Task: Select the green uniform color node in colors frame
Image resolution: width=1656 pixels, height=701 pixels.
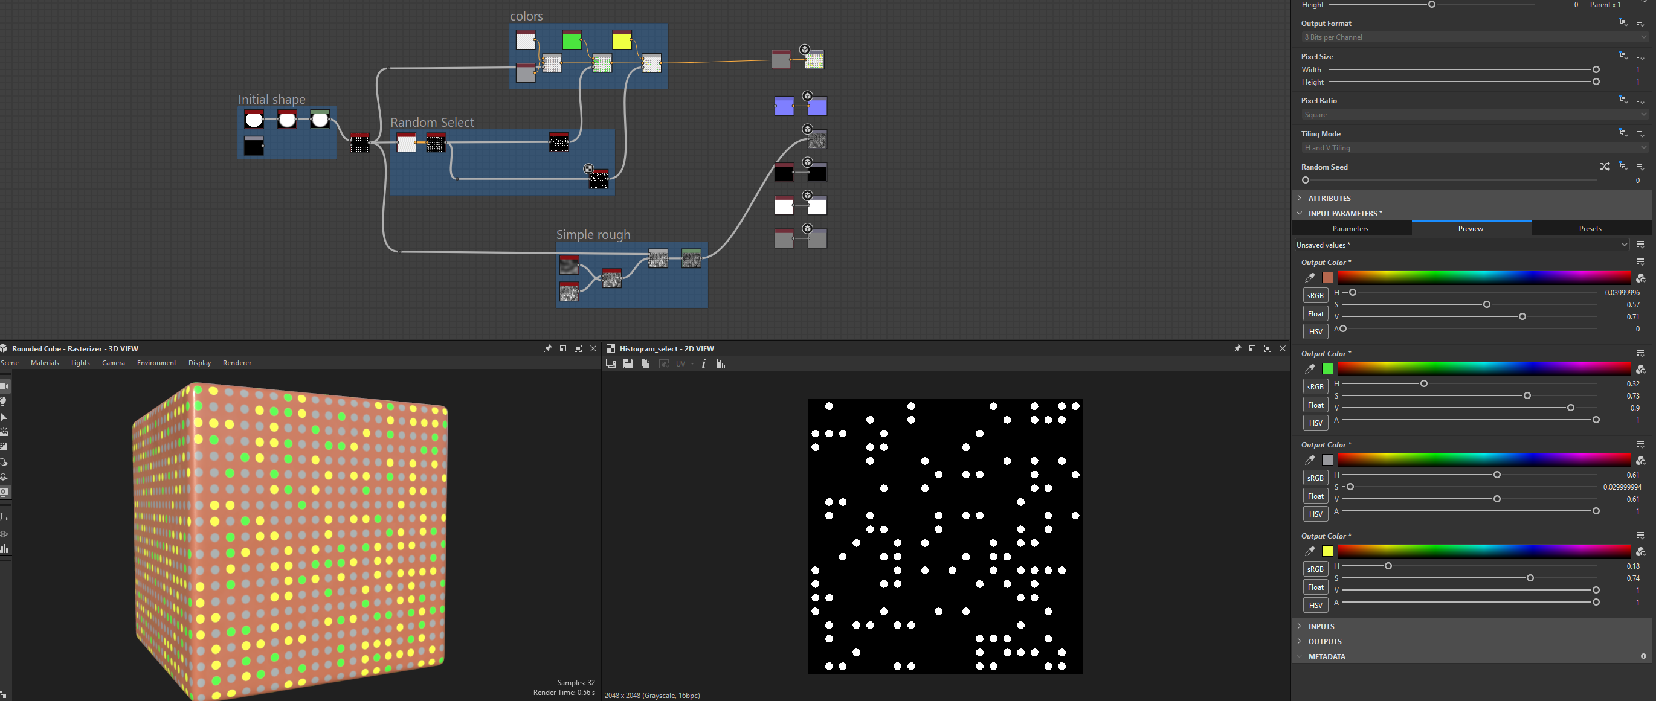Action: (x=572, y=40)
